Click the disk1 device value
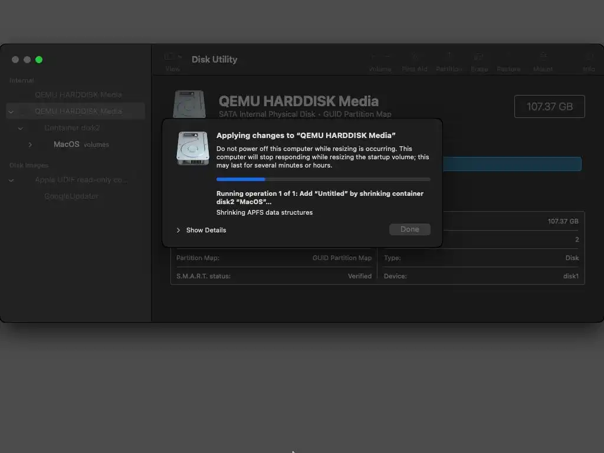Image resolution: width=604 pixels, height=453 pixels. coord(571,276)
